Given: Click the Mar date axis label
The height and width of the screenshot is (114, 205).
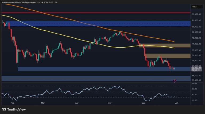Looking at the screenshot, I should (x=43, y=103).
